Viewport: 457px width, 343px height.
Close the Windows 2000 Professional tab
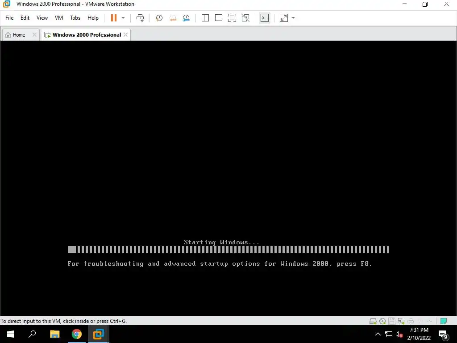[125, 35]
